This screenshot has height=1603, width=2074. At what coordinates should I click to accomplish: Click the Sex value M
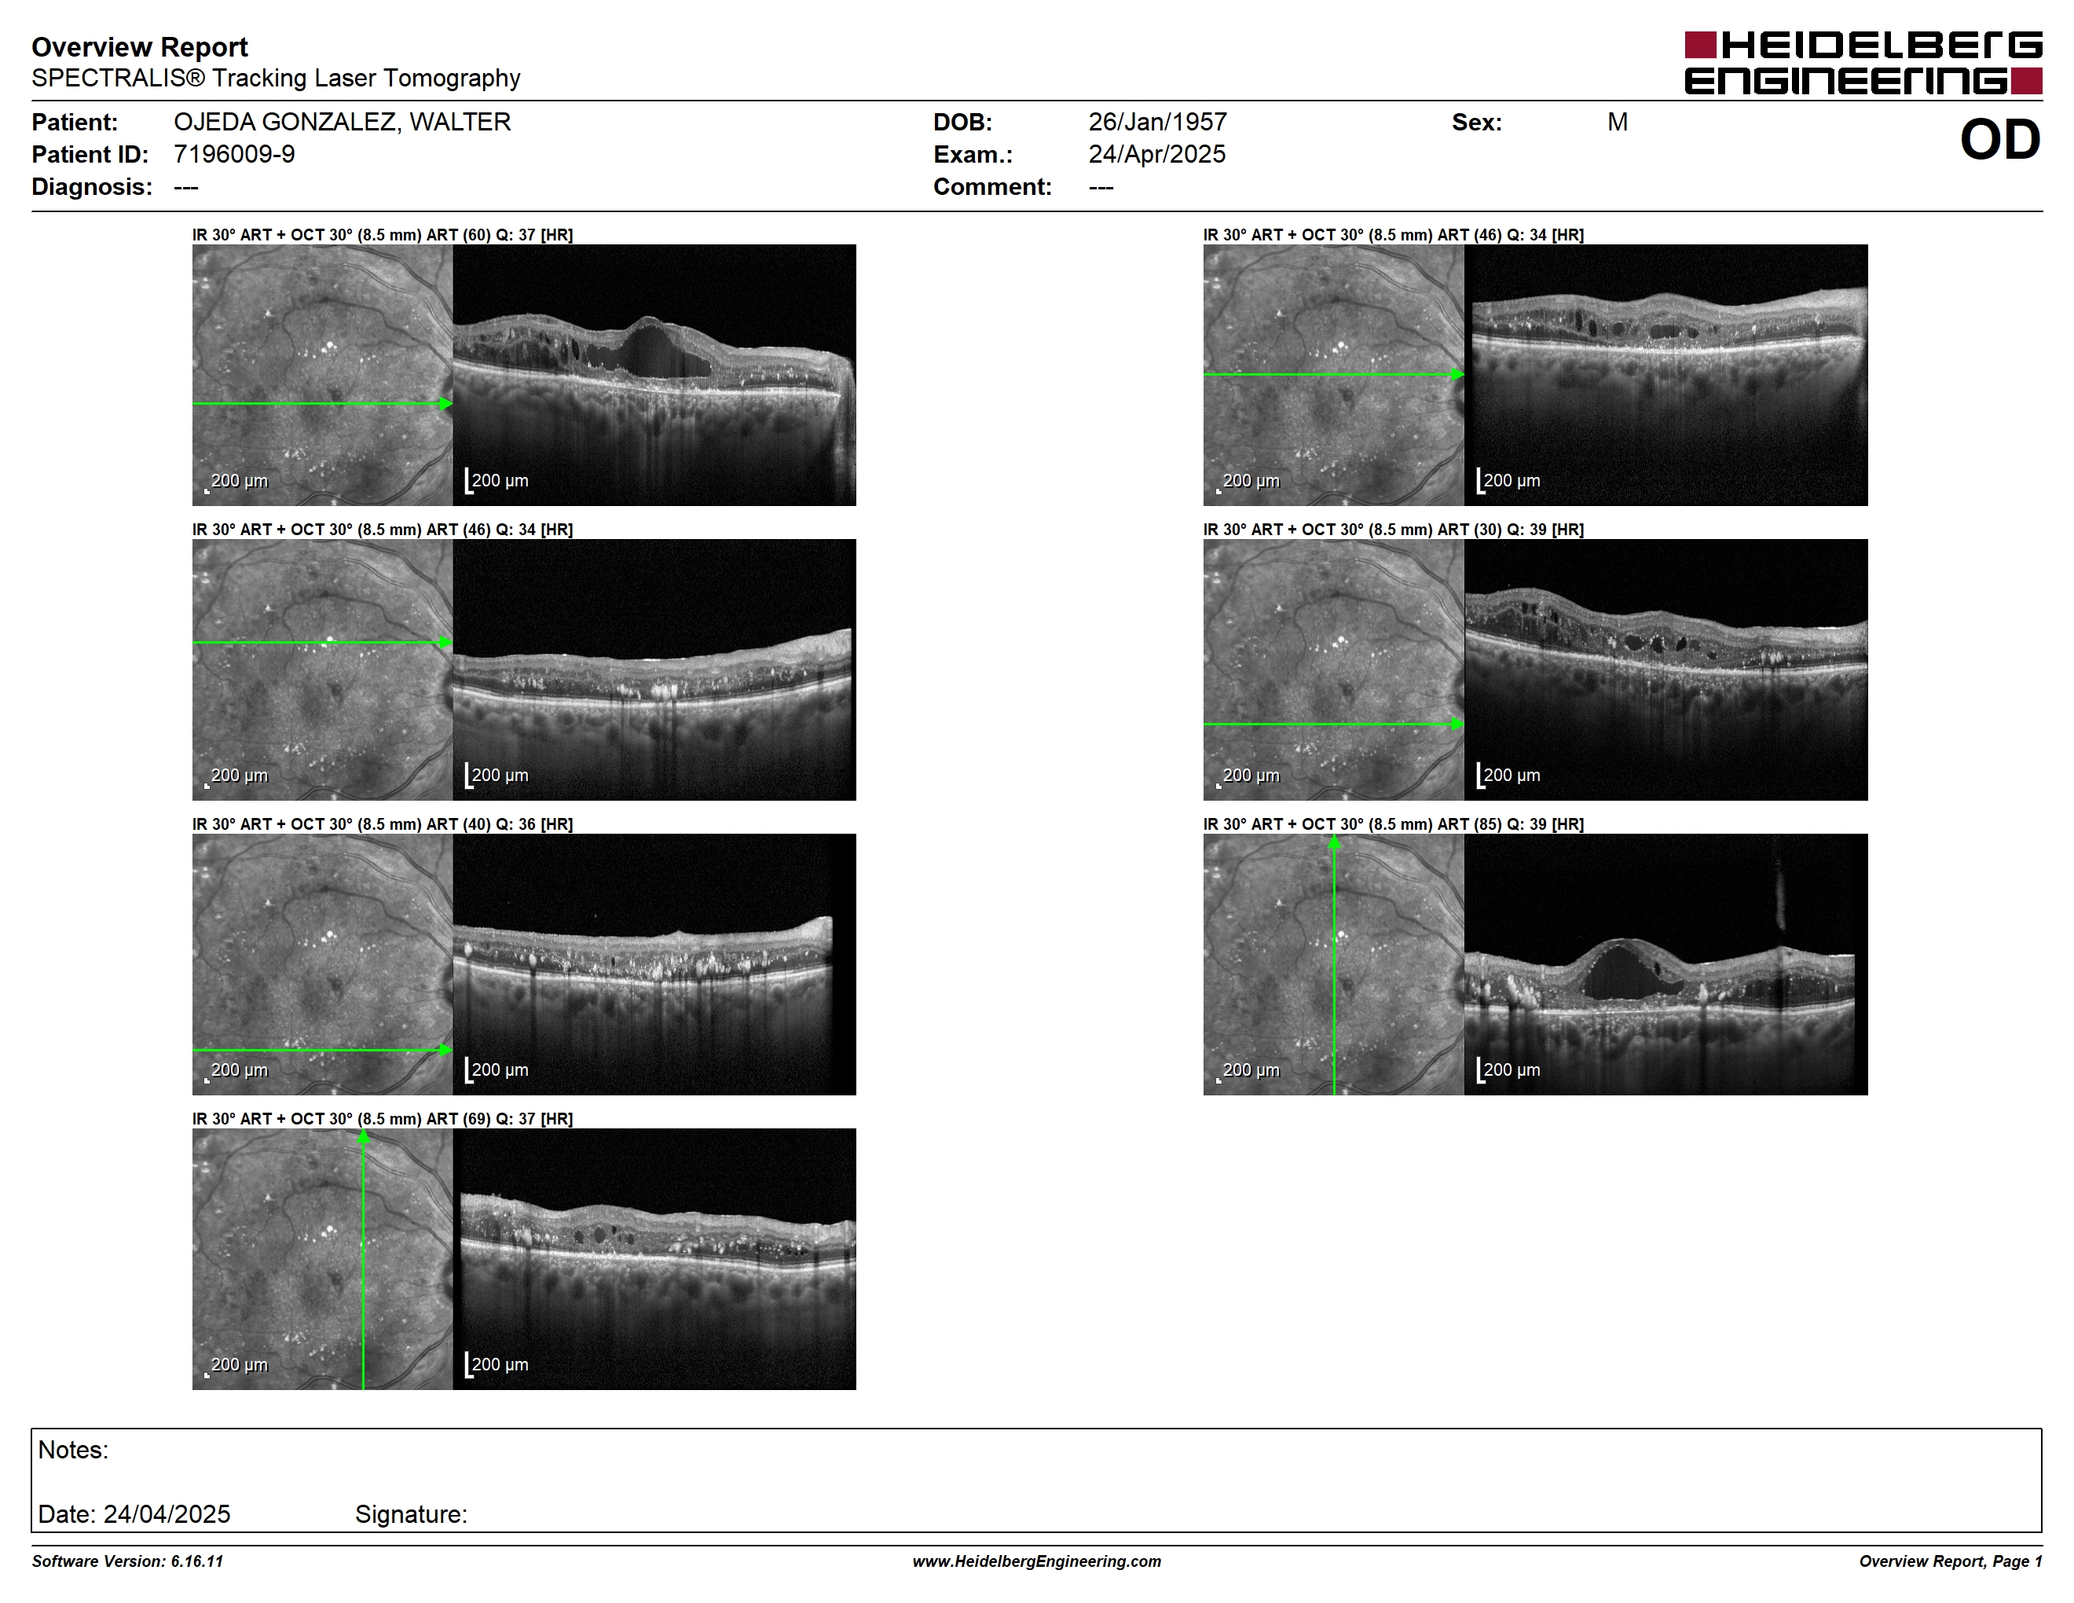pos(1618,123)
